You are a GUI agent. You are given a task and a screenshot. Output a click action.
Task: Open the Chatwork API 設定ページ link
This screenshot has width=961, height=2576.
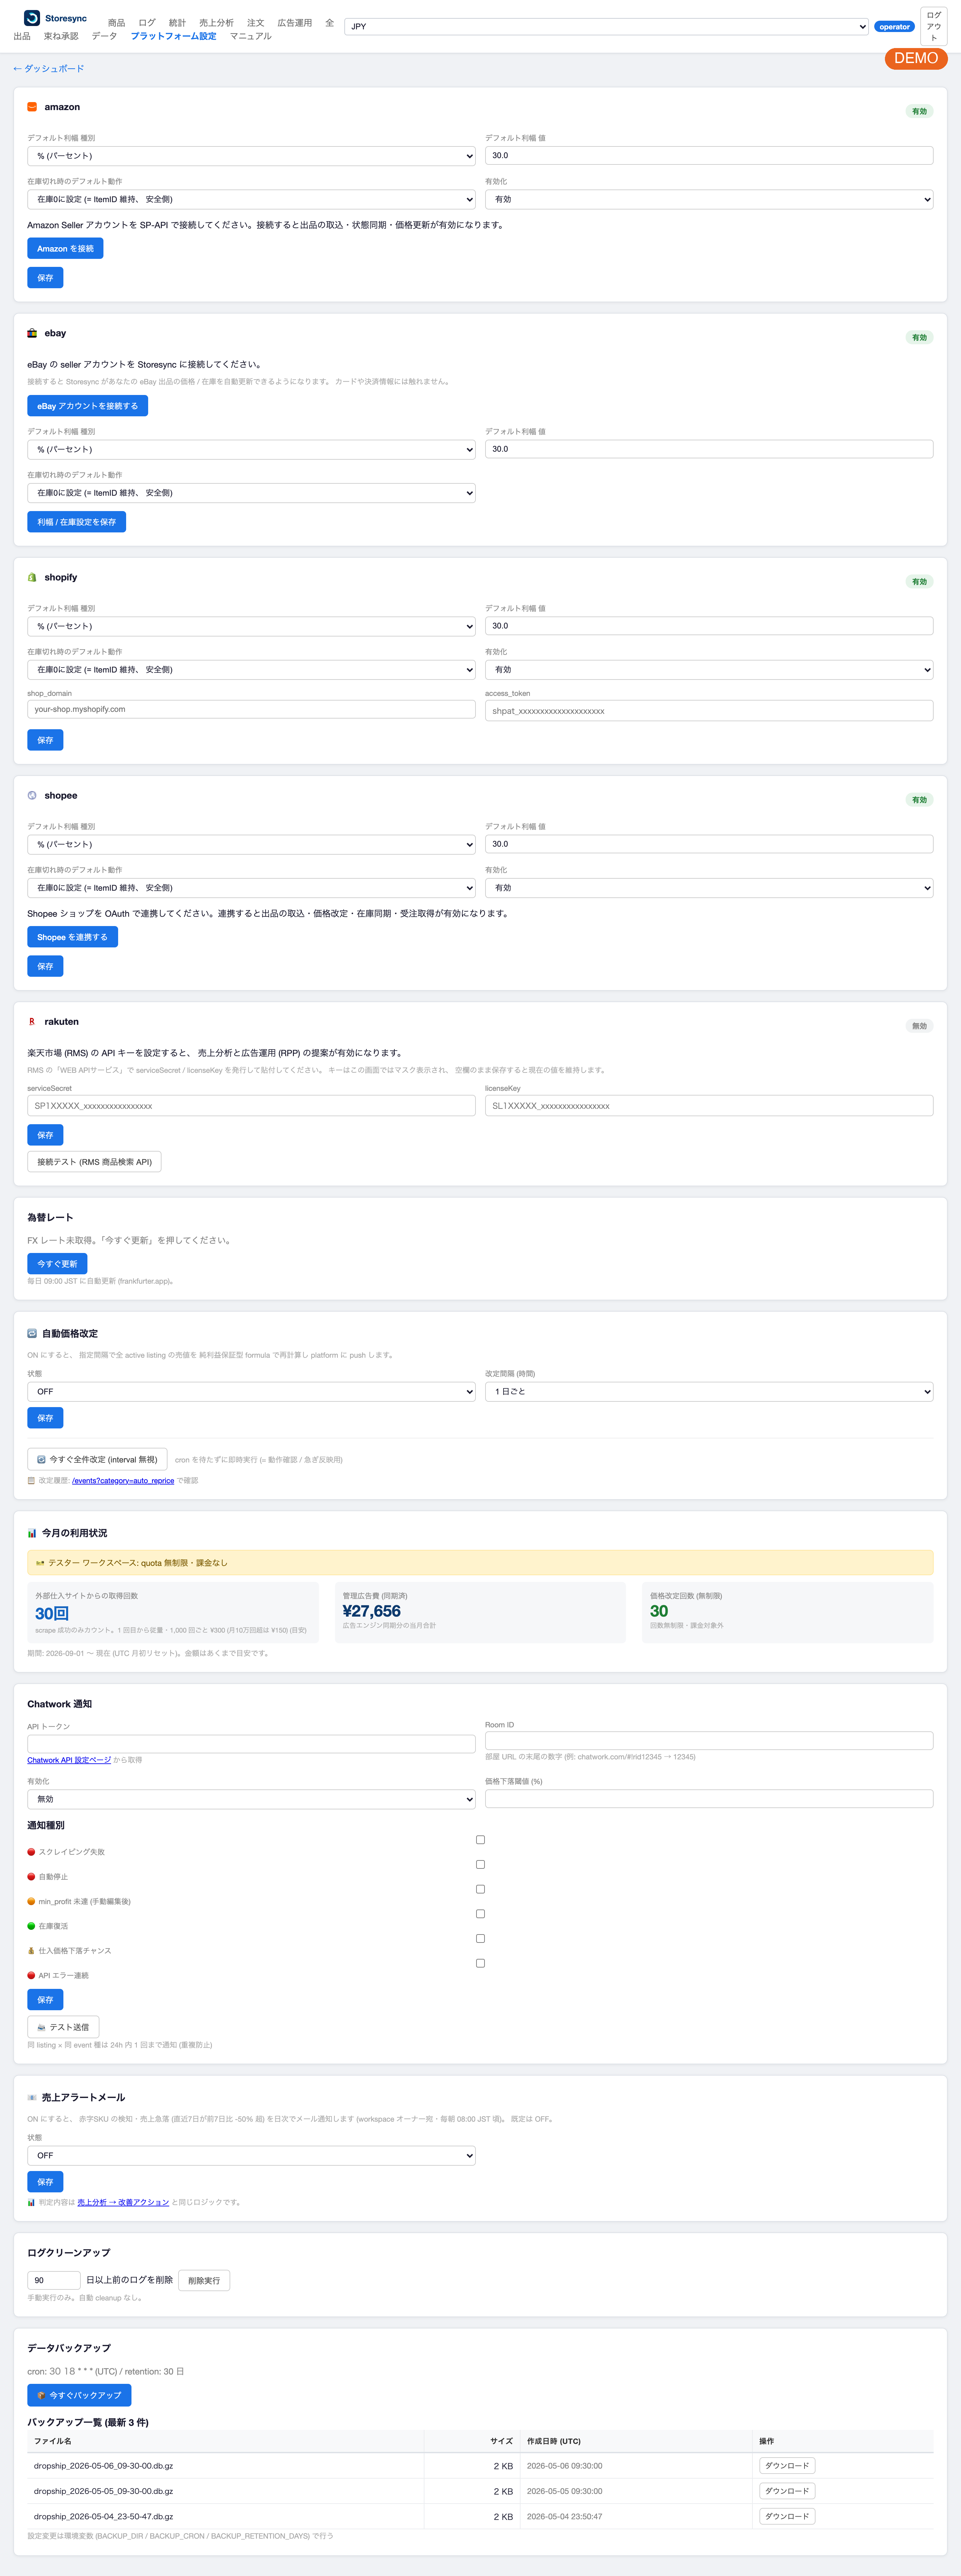click(69, 1760)
